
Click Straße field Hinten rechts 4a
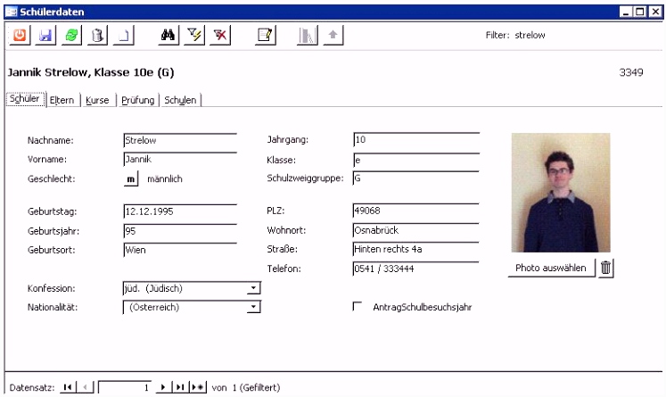pos(416,249)
